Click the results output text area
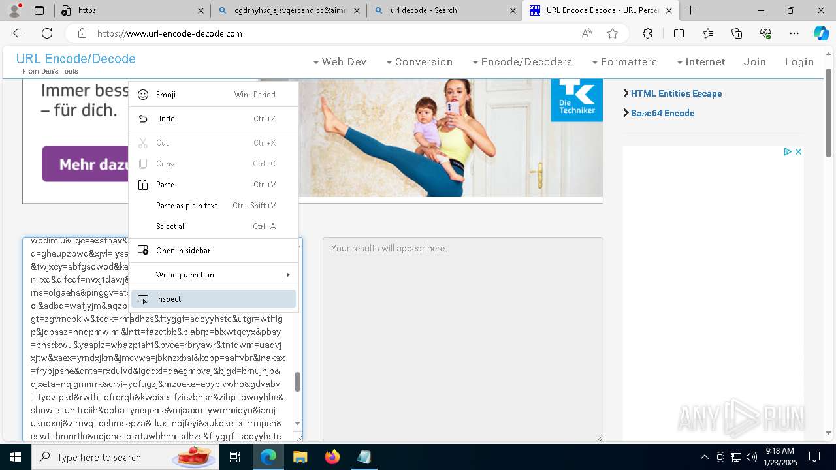Image resolution: width=836 pixels, height=470 pixels. [x=462, y=339]
